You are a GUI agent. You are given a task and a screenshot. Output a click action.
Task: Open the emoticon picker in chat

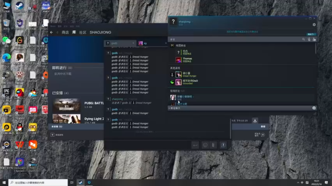[x=205, y=145]
